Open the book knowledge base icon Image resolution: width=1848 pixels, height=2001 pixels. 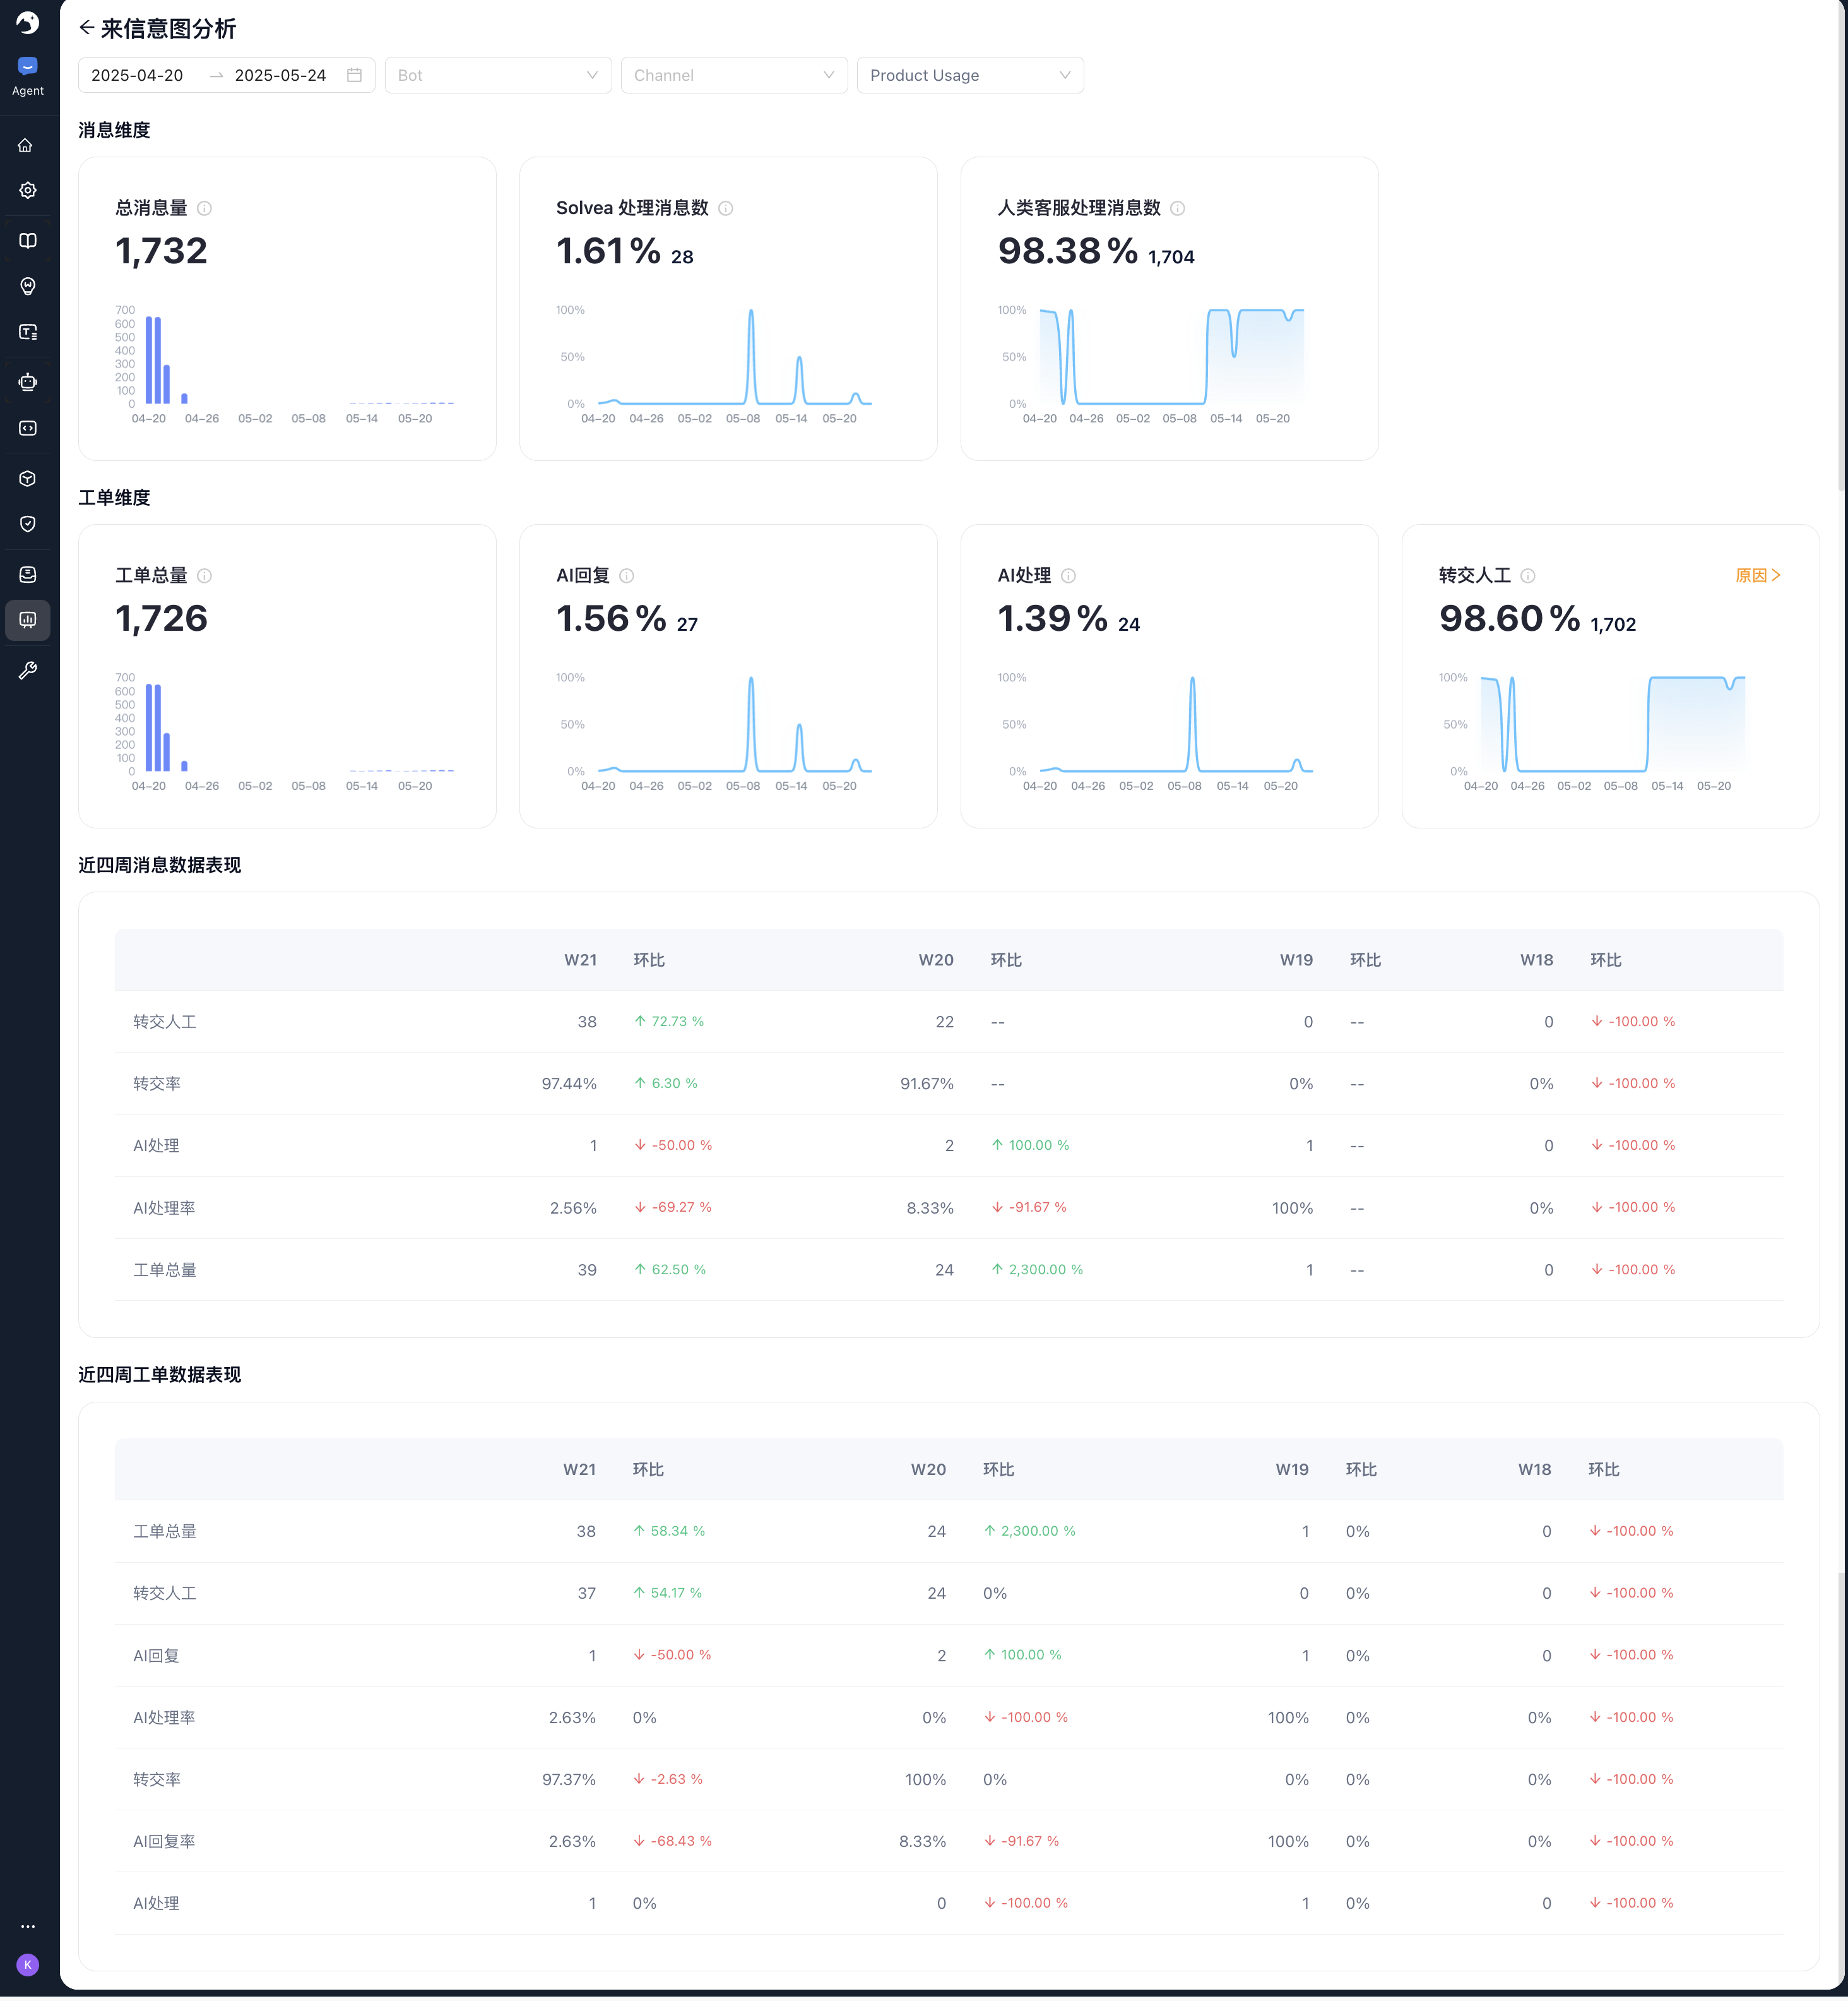[27, 241]
